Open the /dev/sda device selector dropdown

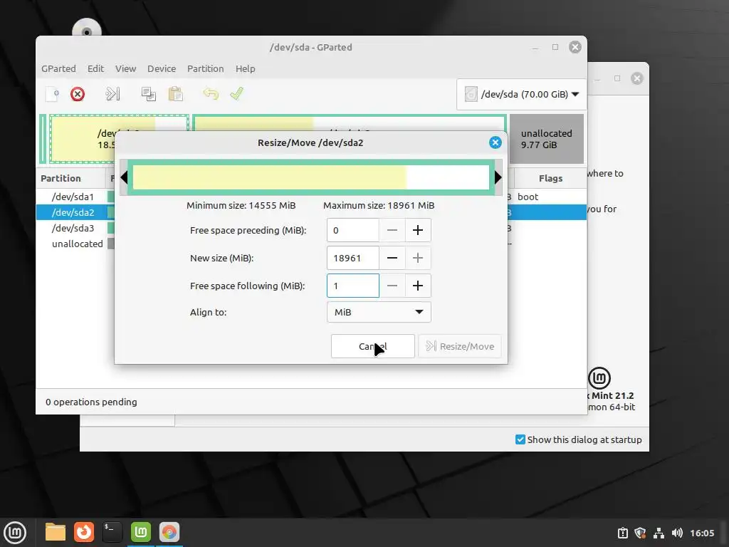tap(522, 95)
